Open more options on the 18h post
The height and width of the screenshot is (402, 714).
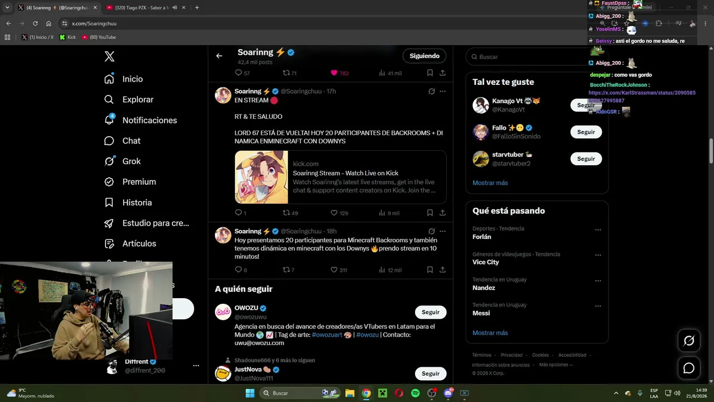click(x=442, y=231)
